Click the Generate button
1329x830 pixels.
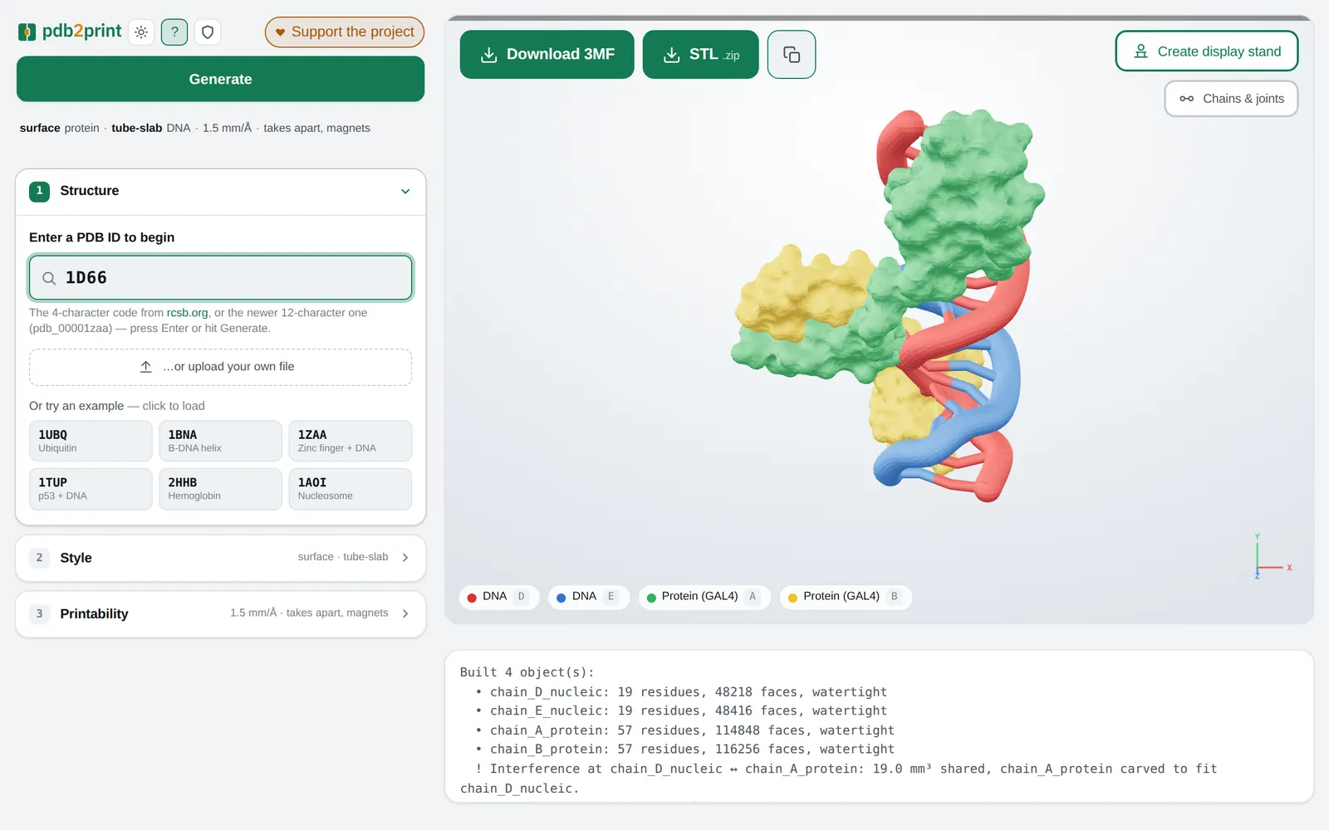tap(220, 79)
